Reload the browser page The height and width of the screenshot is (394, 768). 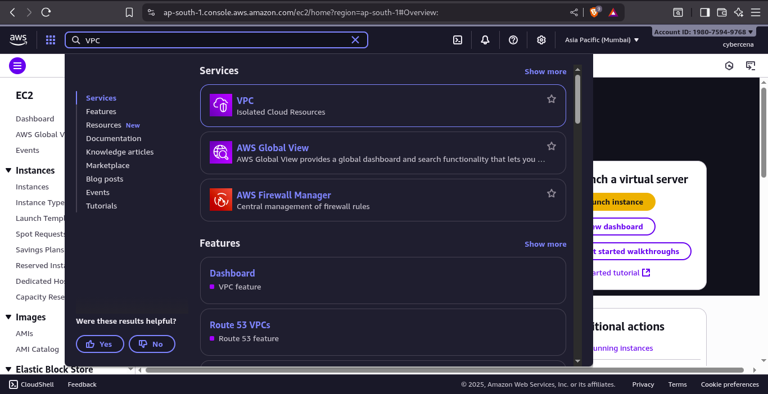pyautogui.click(x=46, y=12)
